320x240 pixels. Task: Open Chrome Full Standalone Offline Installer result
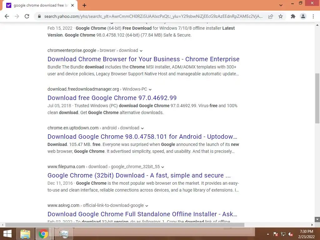pos(142,214)
